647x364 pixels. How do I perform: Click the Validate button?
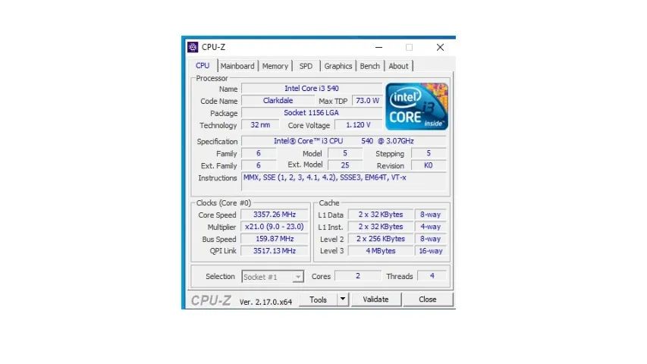(x=376, y=300)
